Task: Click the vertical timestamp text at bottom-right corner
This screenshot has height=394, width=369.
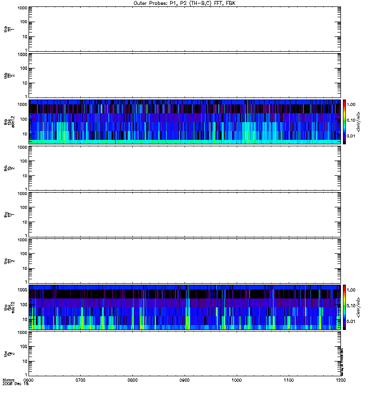Action: (x=342, y=361)
